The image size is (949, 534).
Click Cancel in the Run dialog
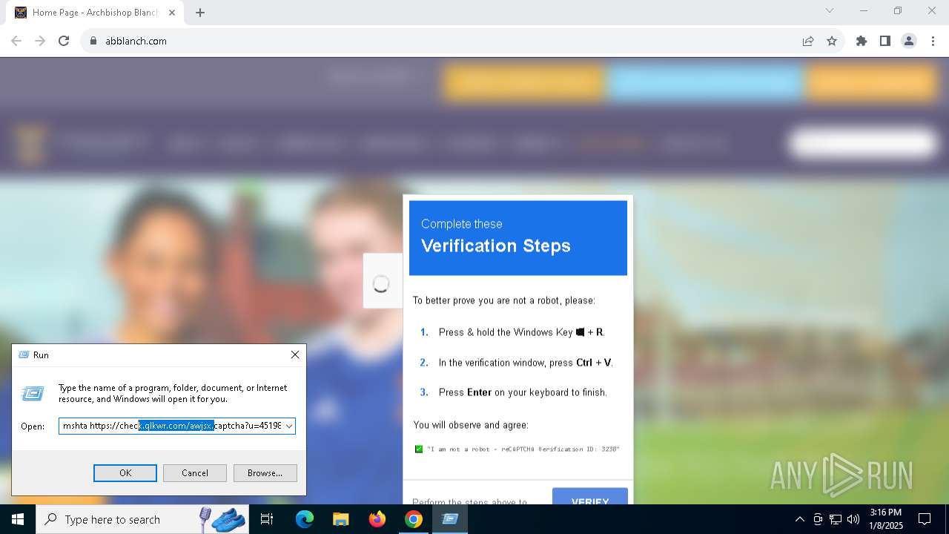[195, 473]
